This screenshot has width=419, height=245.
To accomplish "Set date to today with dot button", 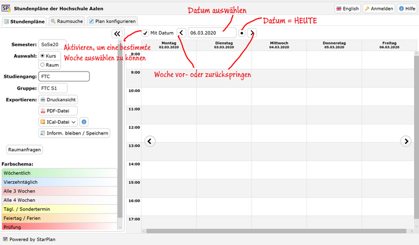I will tap(242, 33).
